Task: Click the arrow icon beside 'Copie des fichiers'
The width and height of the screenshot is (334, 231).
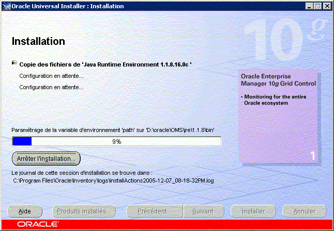Action: [14, 63]
